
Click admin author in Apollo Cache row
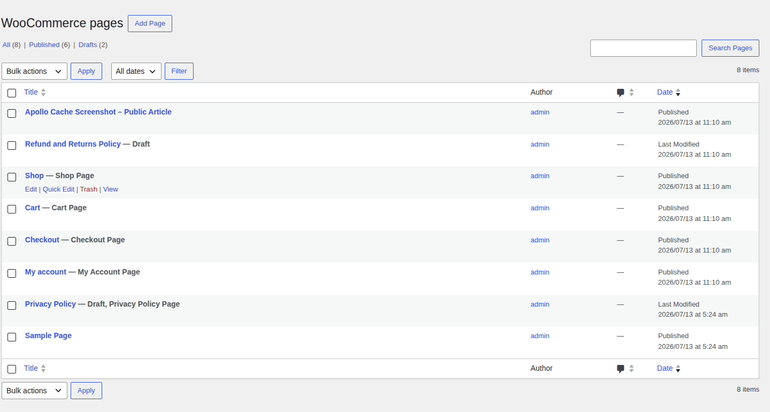540,112
